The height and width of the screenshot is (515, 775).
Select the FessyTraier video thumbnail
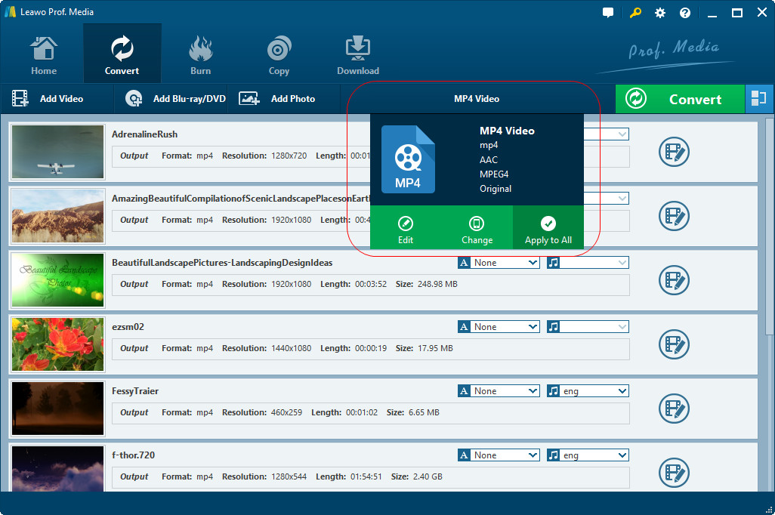click(x=58, y=408)
